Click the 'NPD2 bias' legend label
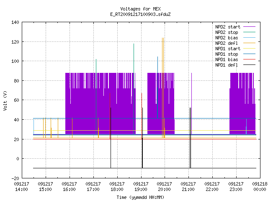 tap(227, 38)
